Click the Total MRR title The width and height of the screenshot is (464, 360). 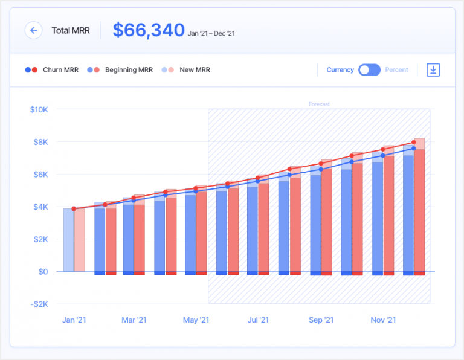71,30
